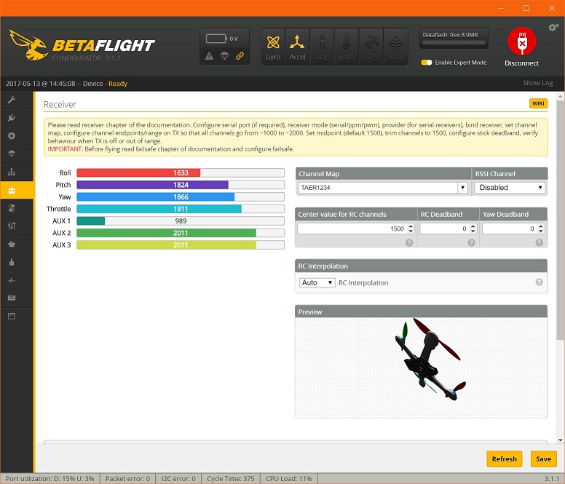This screenshot has height=484, width=565.
Task: Click help icon under RC Deadband field
Action: [x=471, y=242]
